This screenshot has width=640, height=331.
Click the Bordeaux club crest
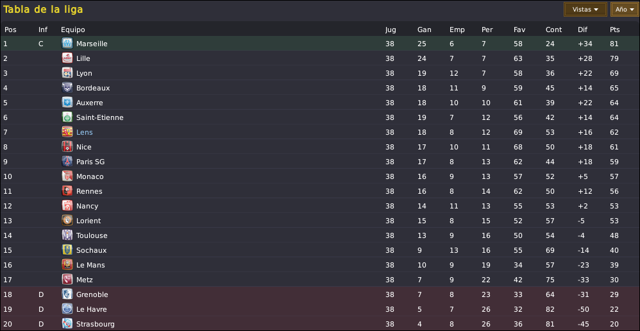(67, 88)
